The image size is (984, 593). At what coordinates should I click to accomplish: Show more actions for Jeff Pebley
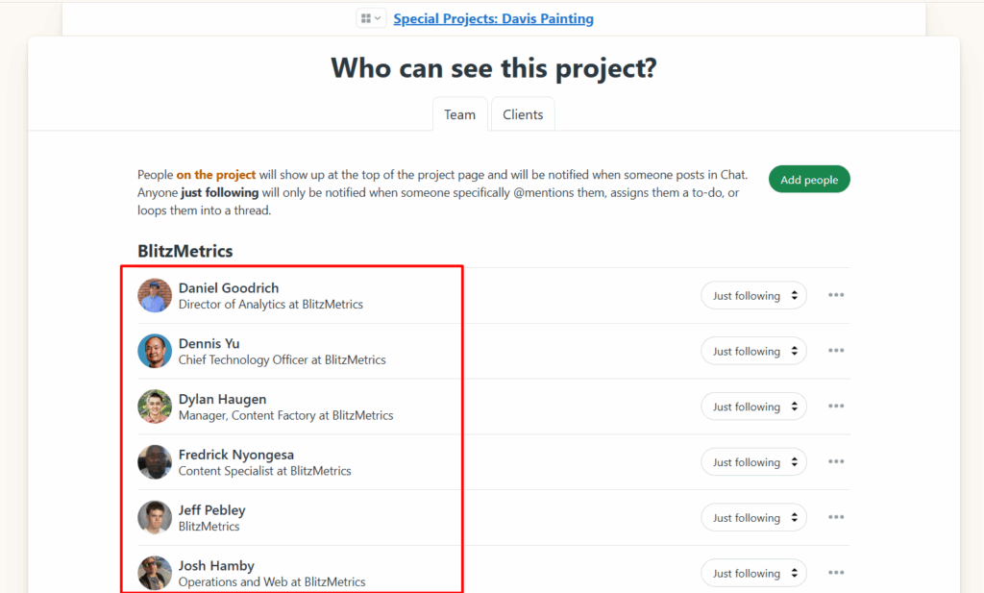point(836,517)
